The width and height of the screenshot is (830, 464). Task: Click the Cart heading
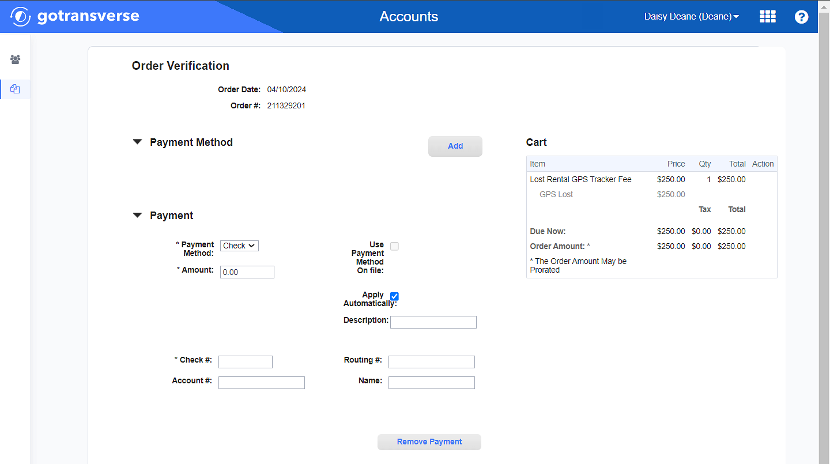pos(536,142)
